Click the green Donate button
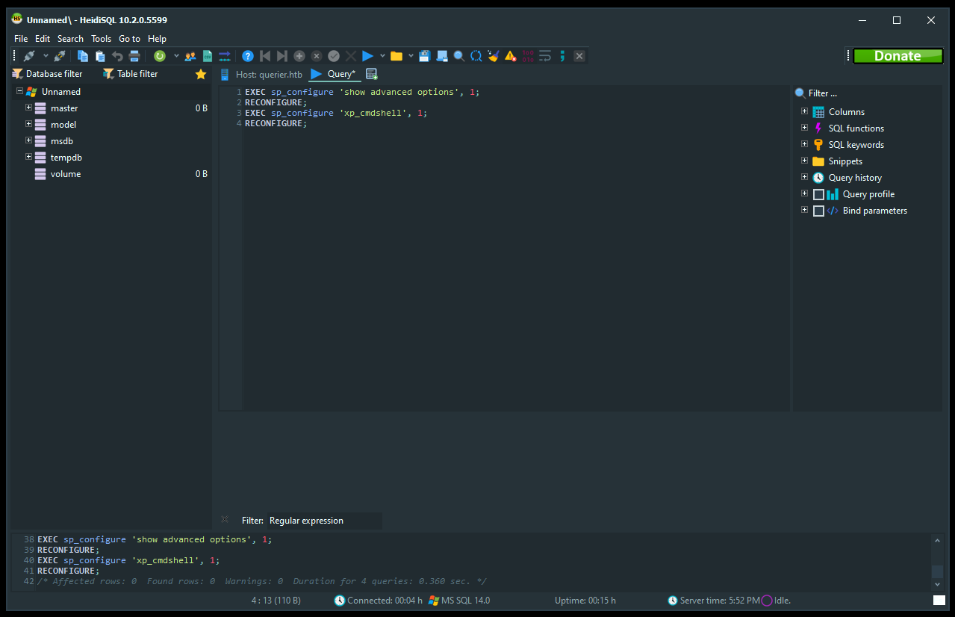955x617 pixels. pos(898,56)
